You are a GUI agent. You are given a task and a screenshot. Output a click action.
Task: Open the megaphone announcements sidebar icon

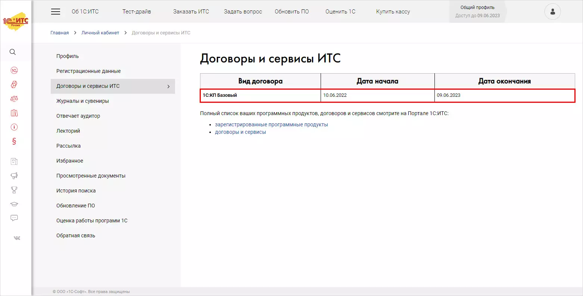tap(14, 176)
